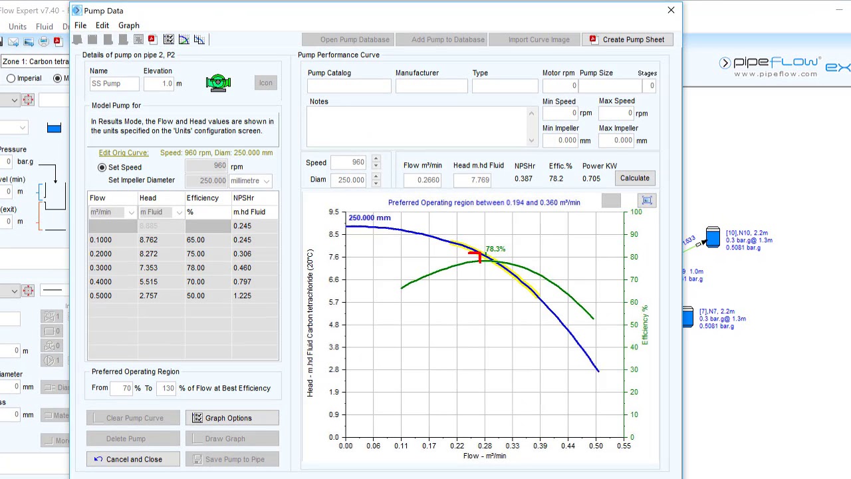851x479 pixels.
Task: Open the Edit menu in Pump Data
Action: pos(102,25)
